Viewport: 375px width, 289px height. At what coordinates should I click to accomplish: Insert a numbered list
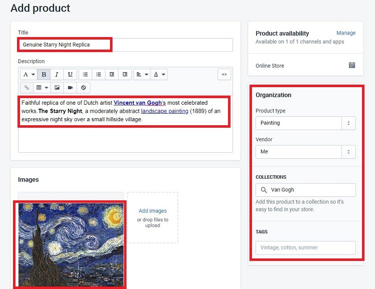click(x=98, y=74)
